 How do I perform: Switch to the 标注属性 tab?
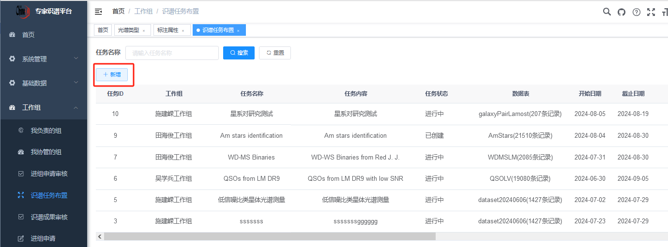point(168,30)
